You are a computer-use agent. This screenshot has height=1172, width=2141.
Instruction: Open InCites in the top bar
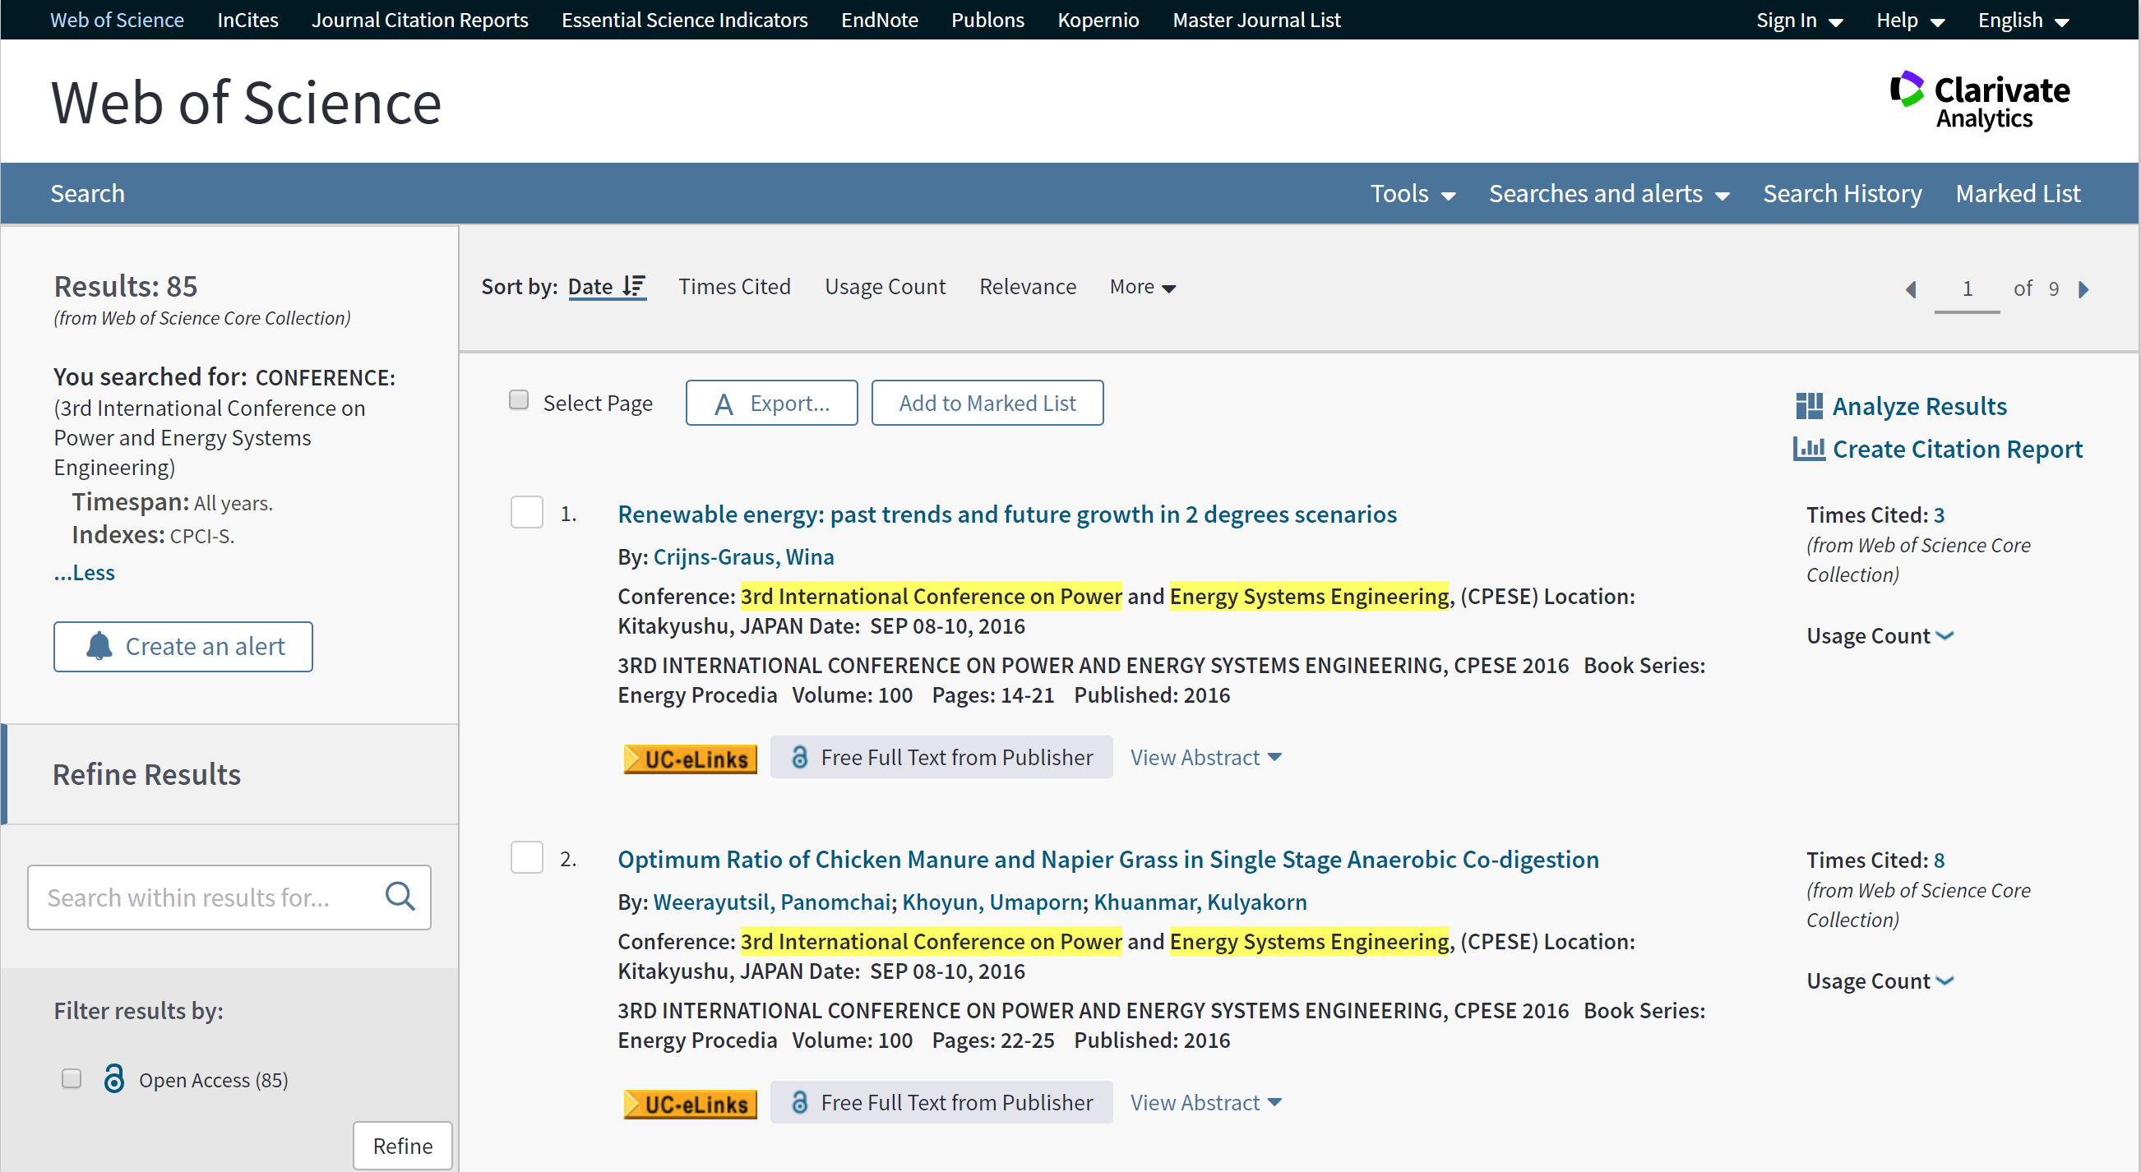pos(247,20)
